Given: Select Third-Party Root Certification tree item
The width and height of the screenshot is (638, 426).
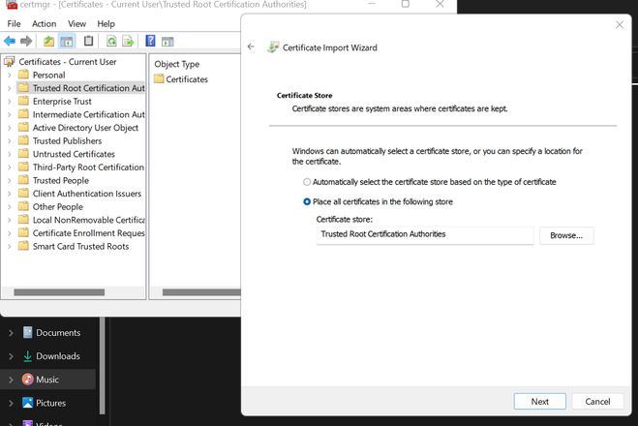Looking at the screenshot, I should 88,167.
